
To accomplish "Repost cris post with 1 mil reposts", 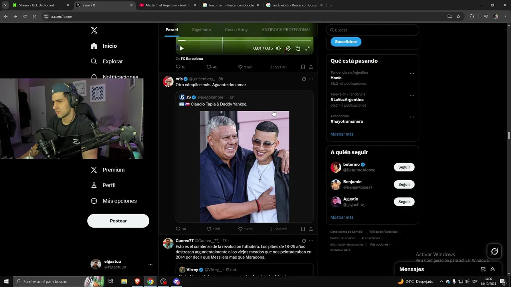I will 213,229.
